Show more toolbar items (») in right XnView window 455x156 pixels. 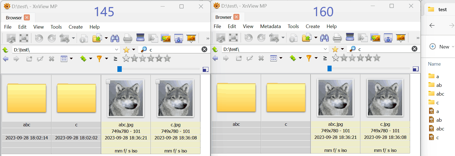[x=418, y=38]
